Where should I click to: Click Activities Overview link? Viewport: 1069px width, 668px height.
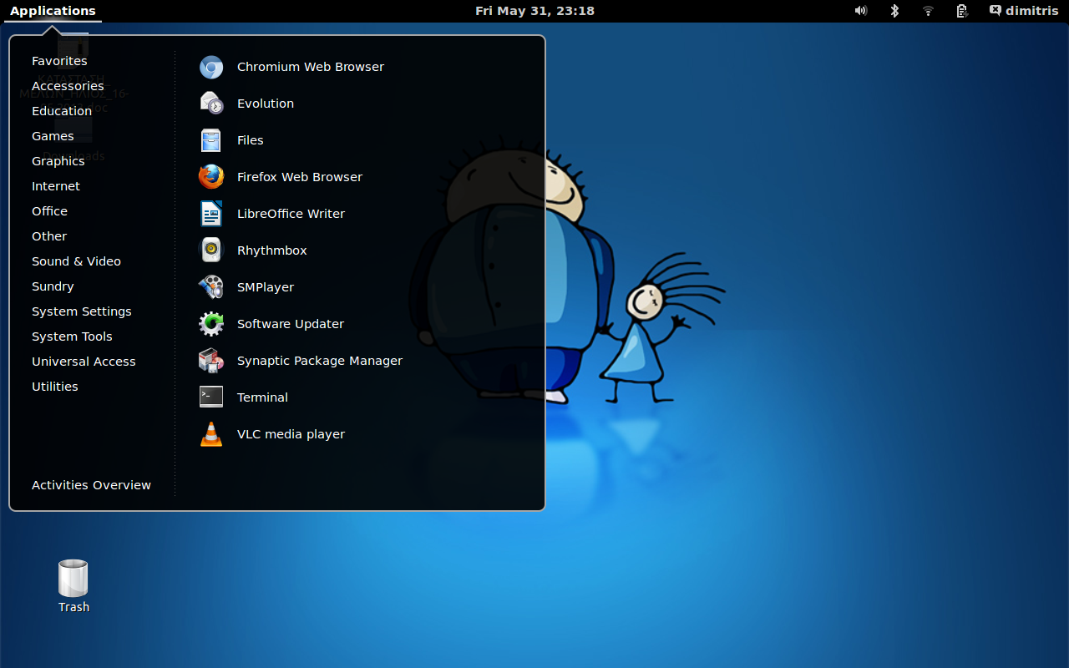click(91, 485)
